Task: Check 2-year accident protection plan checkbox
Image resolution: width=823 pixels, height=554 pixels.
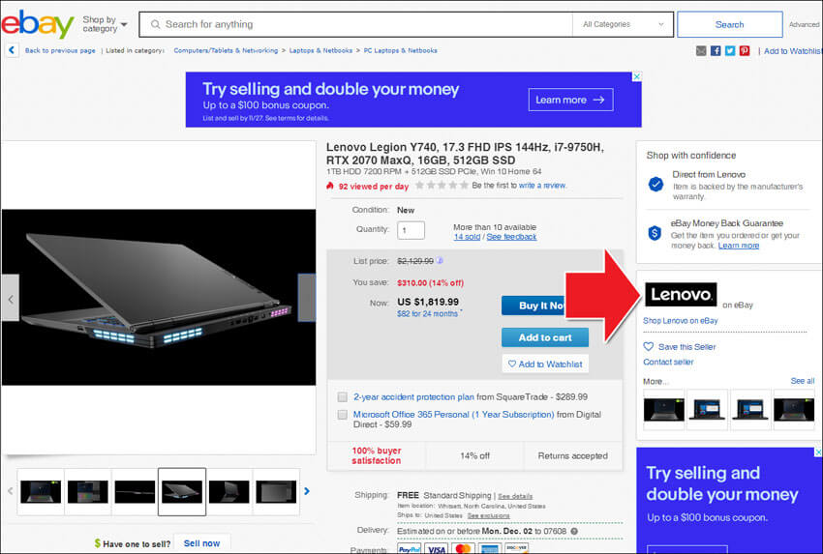Action: [x=342, y=396]
